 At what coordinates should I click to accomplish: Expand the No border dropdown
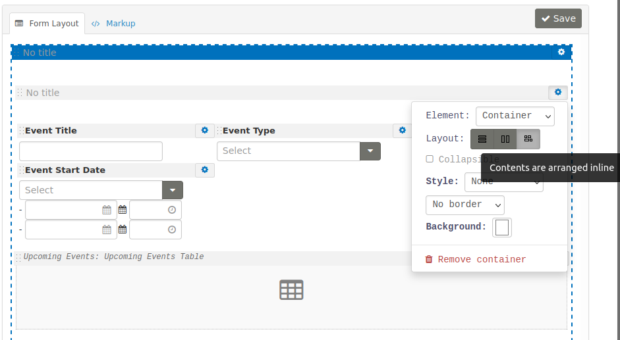pyautogui.click(x=465, y=205)
